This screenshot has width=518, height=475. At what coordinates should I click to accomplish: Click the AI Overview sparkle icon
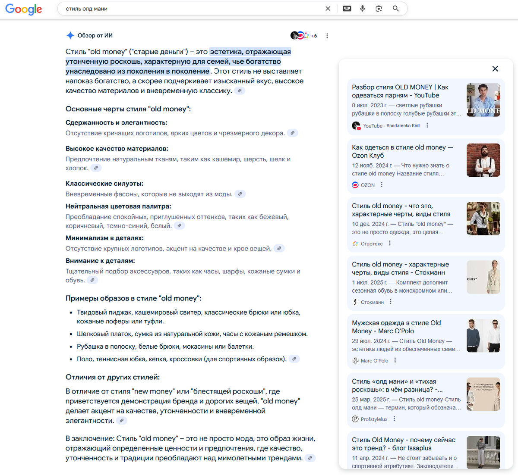[x=70, y=35]
